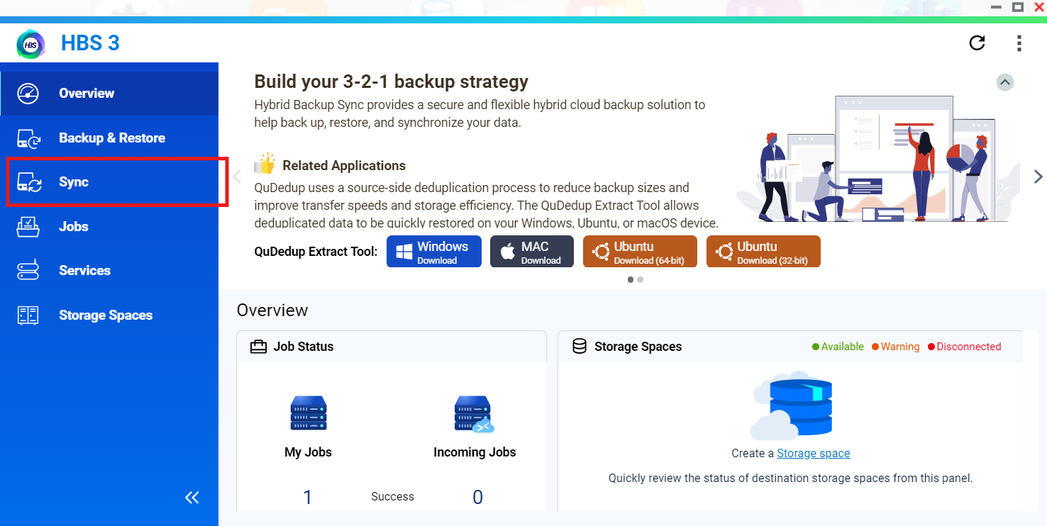
Task: Open the Storage space link
Action: coord(813,454)
